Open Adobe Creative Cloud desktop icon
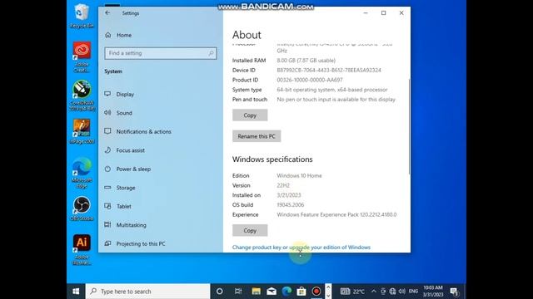This screenshot has height=299, width=533. (x=82, y=56)
